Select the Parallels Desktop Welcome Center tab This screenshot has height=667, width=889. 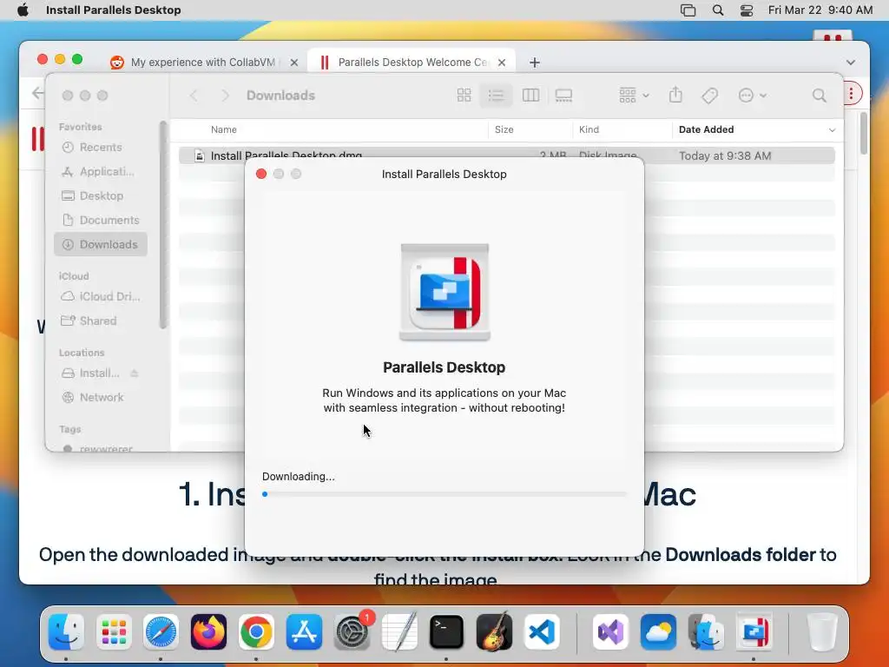(x=412, y=63)
